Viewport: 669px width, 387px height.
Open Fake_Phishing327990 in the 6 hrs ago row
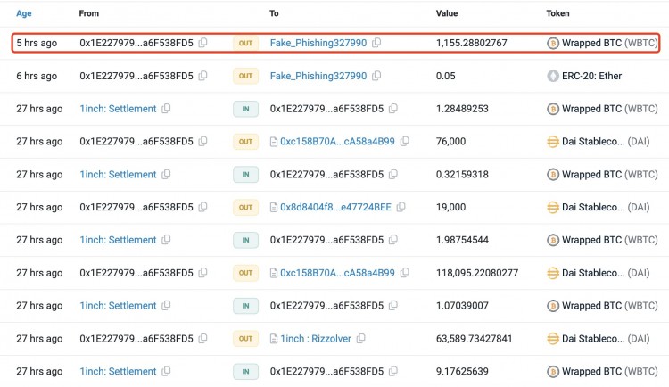click(x=318, y=76)
